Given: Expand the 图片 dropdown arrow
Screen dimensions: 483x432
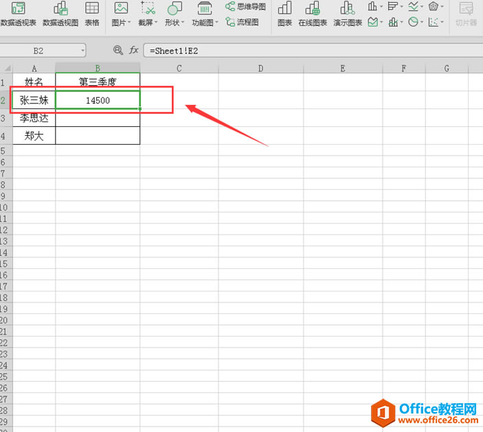Looking at the screenshot, I should (129, 22).
